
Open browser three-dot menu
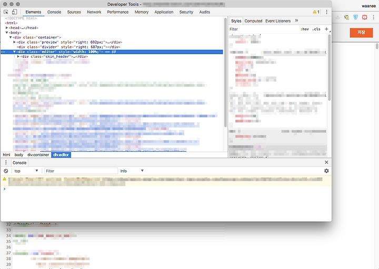point(373,17)
